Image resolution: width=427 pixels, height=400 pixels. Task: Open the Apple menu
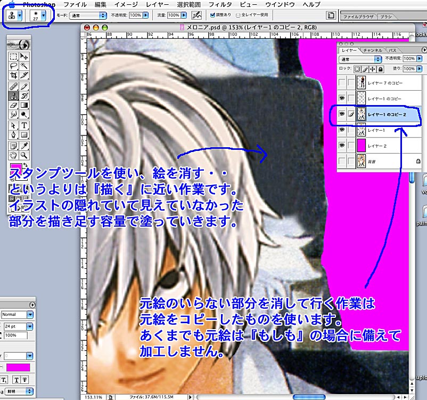tap(12, 4)
